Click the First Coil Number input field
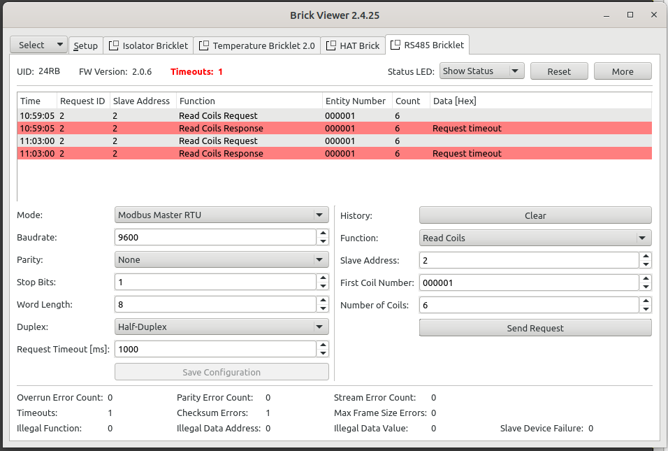668x451 pixels. coord(529,282)
